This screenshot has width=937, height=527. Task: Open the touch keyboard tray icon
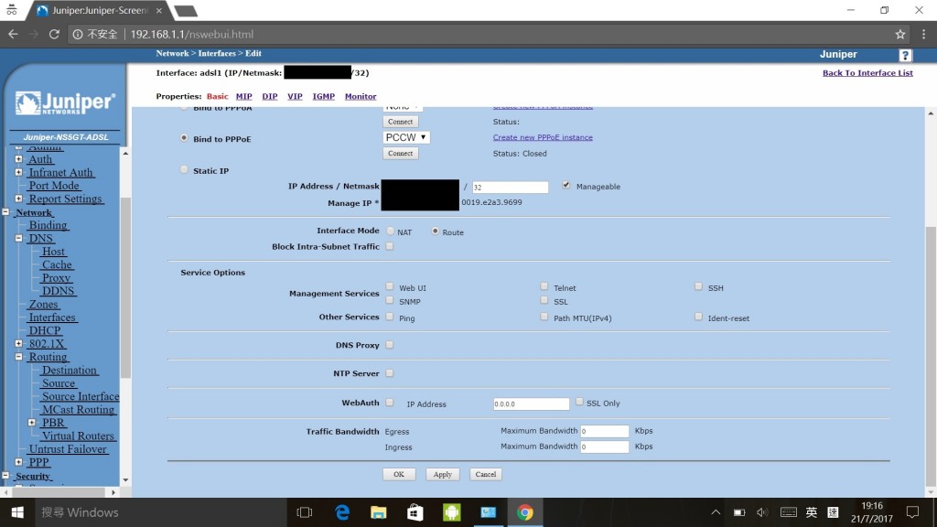[x=788, y=512]
